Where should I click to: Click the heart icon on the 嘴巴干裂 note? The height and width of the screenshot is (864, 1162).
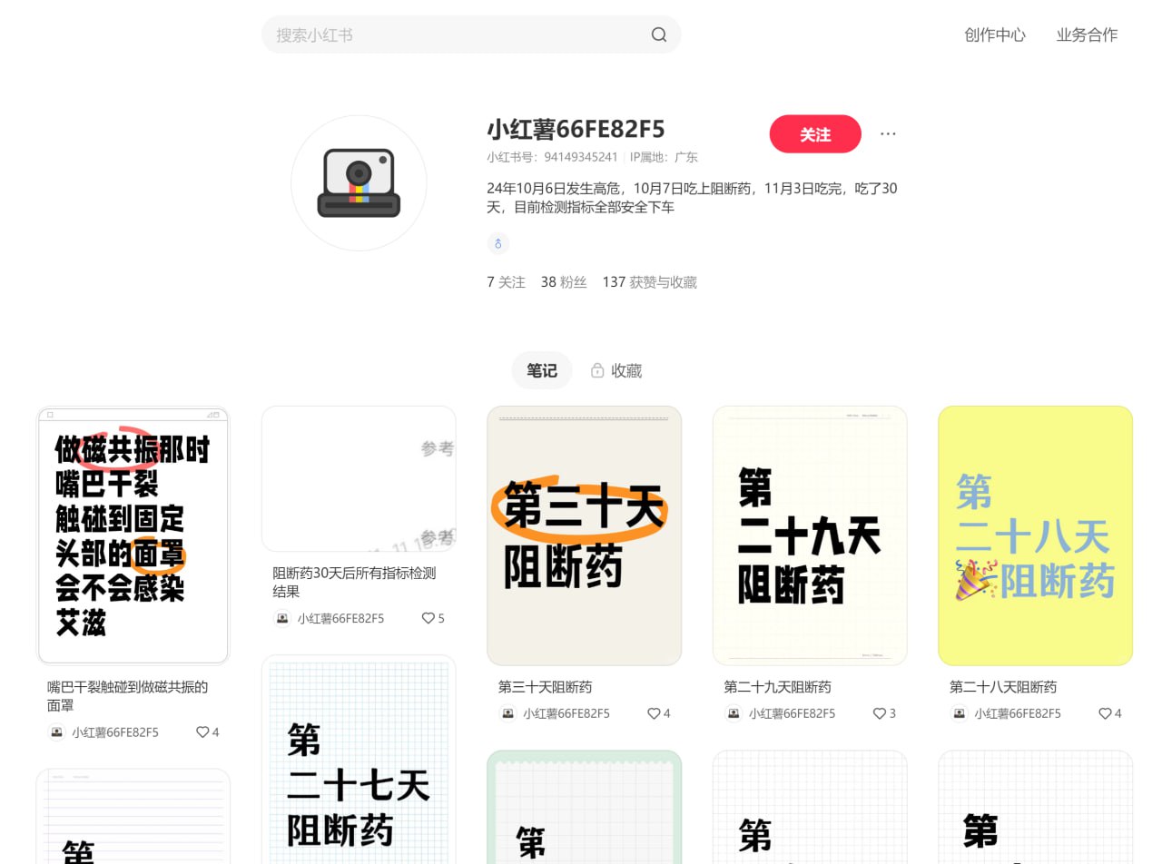coord(202,731)
